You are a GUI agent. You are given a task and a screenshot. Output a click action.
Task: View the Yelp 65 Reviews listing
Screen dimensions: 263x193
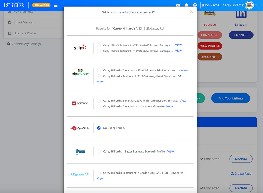178,45
